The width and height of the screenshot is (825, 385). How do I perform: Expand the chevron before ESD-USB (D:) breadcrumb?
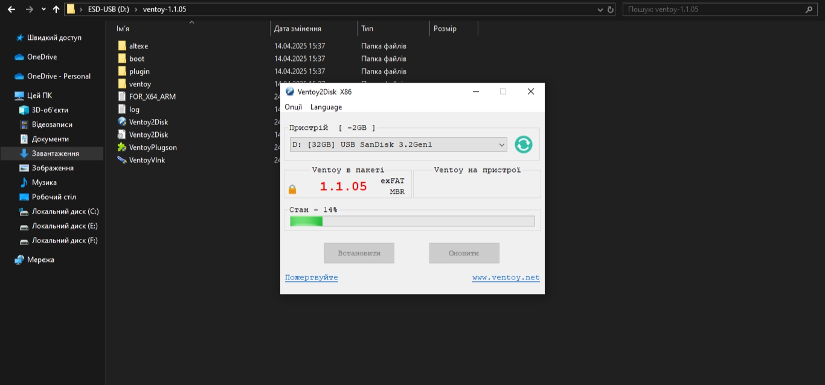82,10
